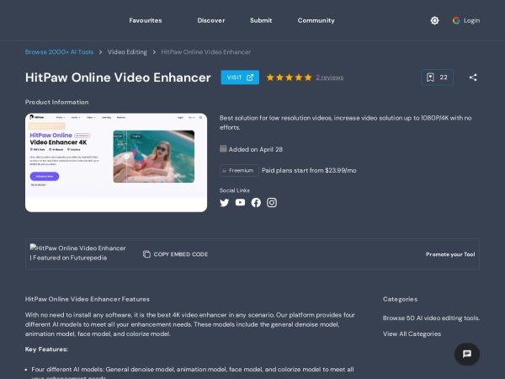Open the HitPaw product screenshot thumbnail
Screen dimensions: 505x379
tap(116, 162)
